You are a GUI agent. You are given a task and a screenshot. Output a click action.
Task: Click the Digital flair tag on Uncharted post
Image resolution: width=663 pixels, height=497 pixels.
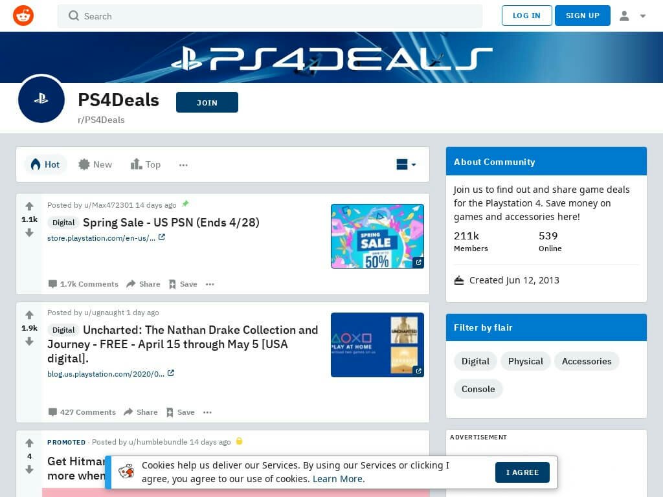pos(63,330)
